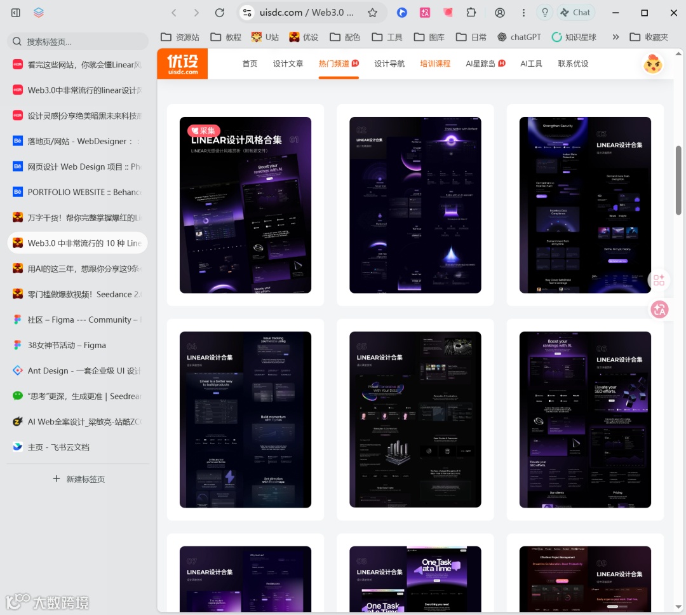686x615 pixels.
Task: Reload the current page
Action: point(220,13)
